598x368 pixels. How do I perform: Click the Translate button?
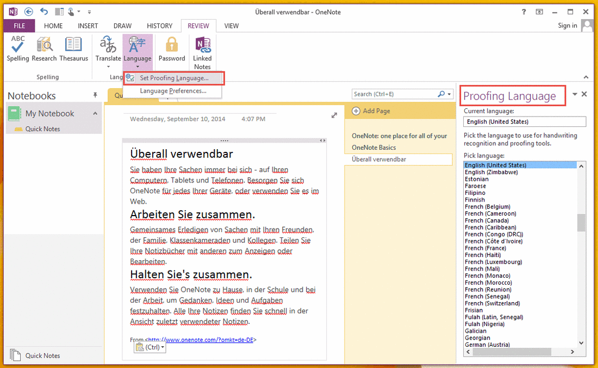[108, 52]
